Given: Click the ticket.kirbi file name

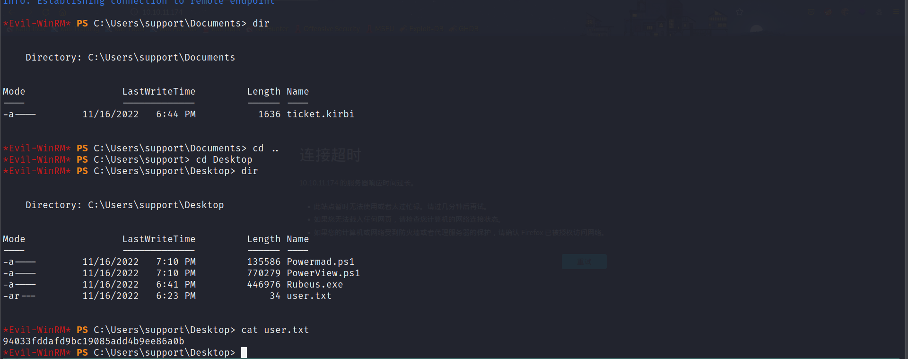Looking at the screenshot, I should (320, 114).
